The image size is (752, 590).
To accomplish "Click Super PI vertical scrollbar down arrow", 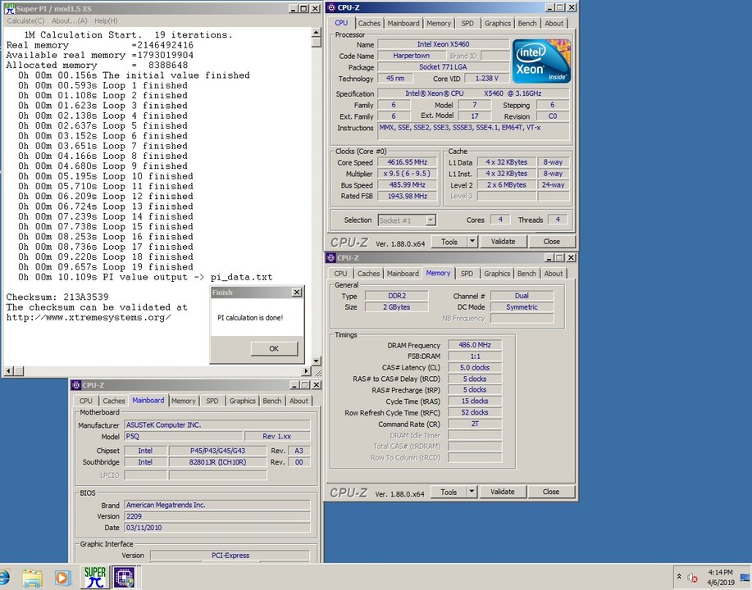I will point(316,361).
